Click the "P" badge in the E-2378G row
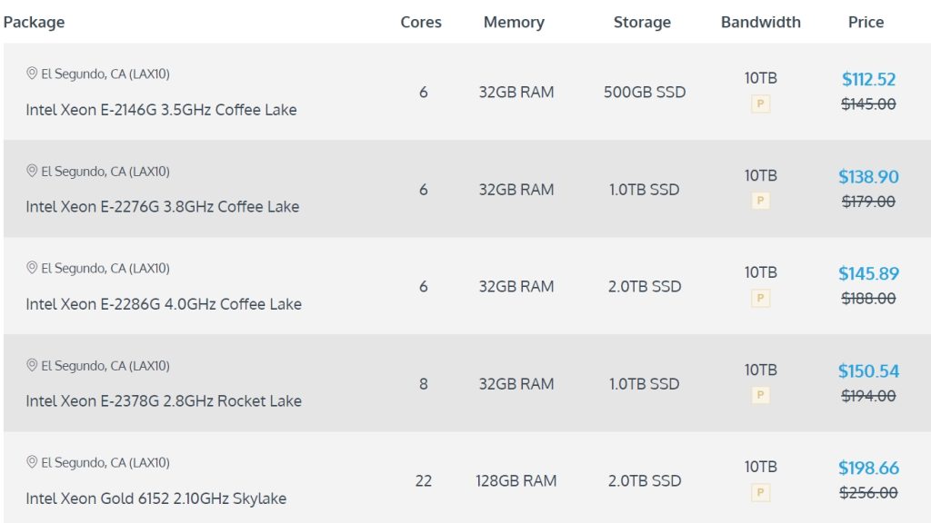Screen dimensions: 931x523 761,395
